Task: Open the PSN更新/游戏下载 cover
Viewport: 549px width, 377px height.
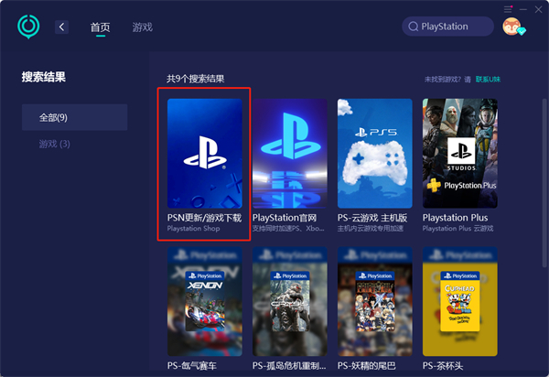Action: (x=205, y=154)
